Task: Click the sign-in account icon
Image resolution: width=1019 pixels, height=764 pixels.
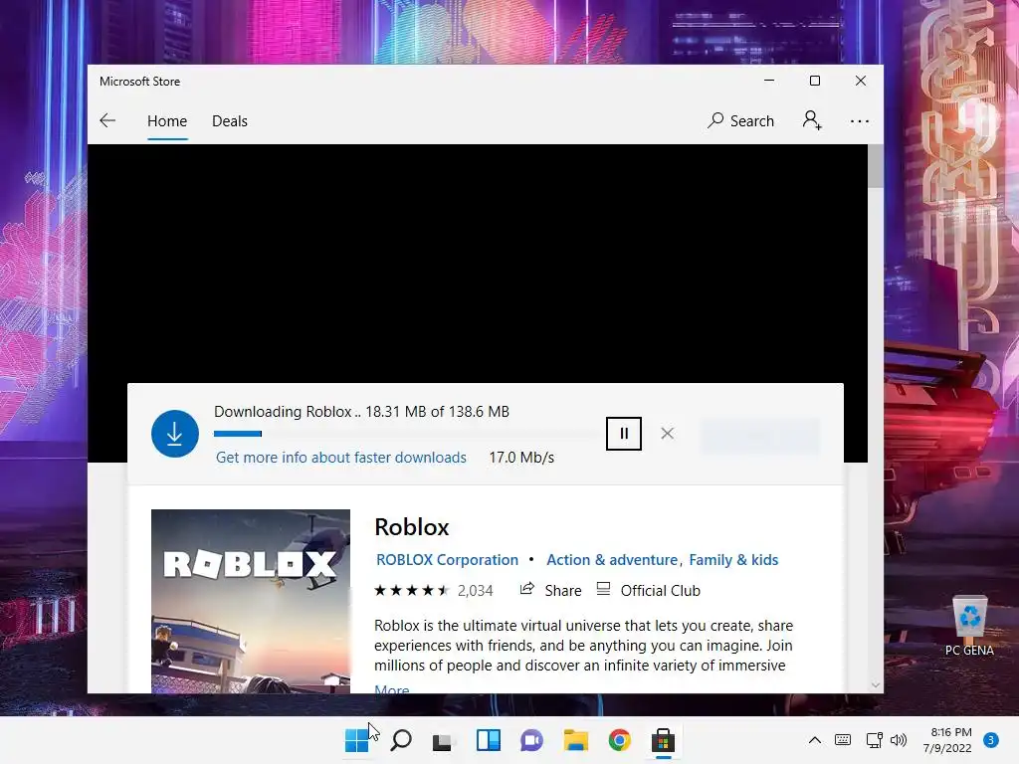Action: (812, 120)
